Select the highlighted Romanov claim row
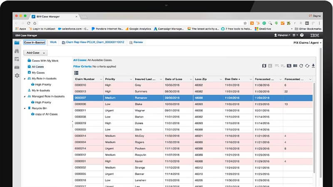Viewport: 333px width, 187px height. (x=193, y=98)
